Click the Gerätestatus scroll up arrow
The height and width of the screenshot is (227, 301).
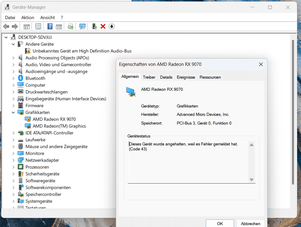251,145
